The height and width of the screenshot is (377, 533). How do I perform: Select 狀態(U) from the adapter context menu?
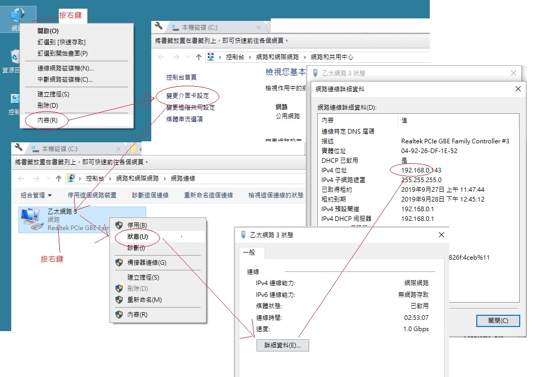pyautogui.click(x=137, y=237)
